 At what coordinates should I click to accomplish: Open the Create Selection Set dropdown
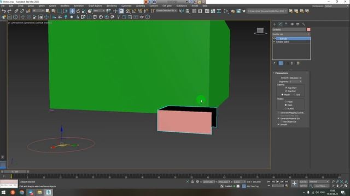(x=166, y=11)
